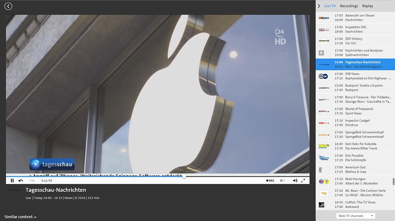The height and width of the screenshot is (221, 395).
Task: Click the Tagesschau-Nachrichten title below the player
Action: coord(56,190)
